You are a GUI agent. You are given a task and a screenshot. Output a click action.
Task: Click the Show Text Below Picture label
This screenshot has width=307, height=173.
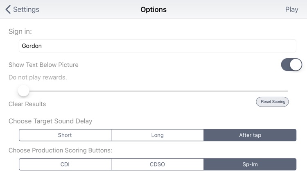43,65
